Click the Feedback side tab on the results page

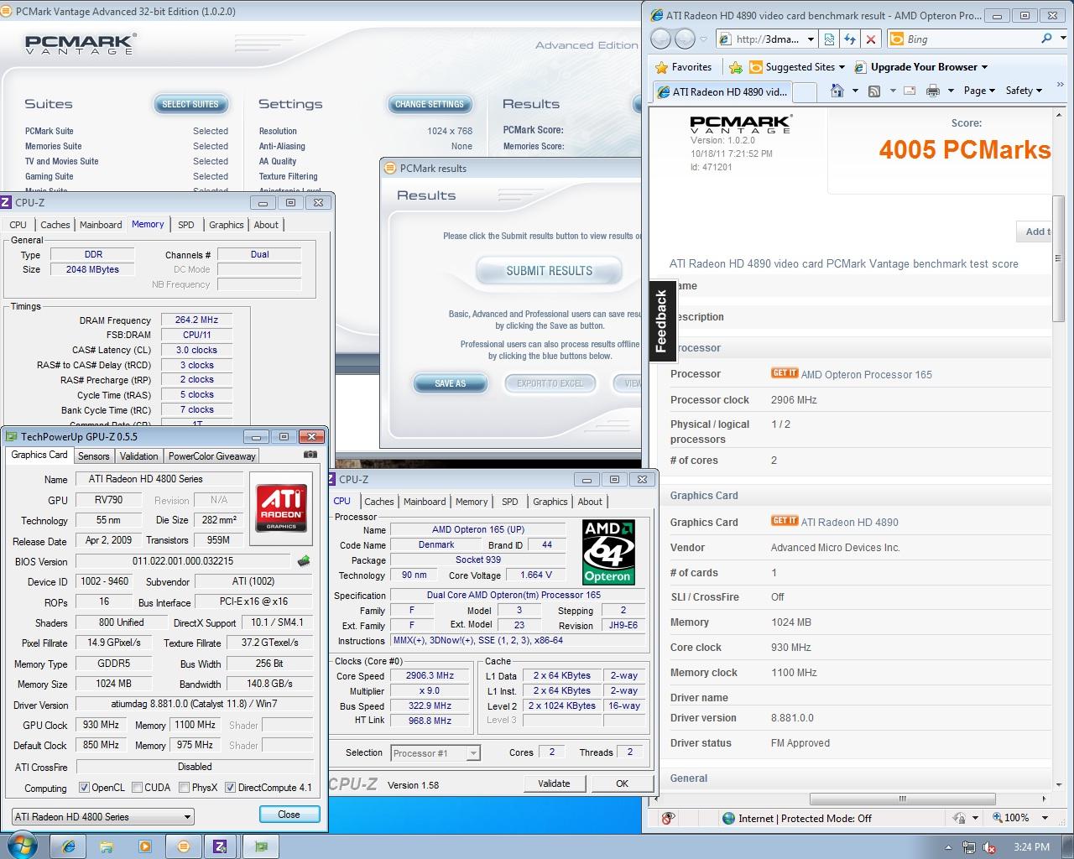coord(661,321)
